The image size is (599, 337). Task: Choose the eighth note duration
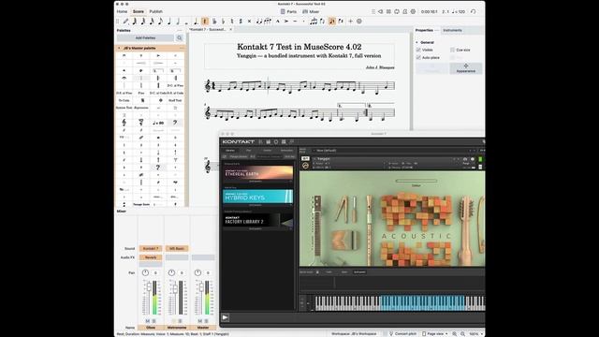tap(160, 22)
